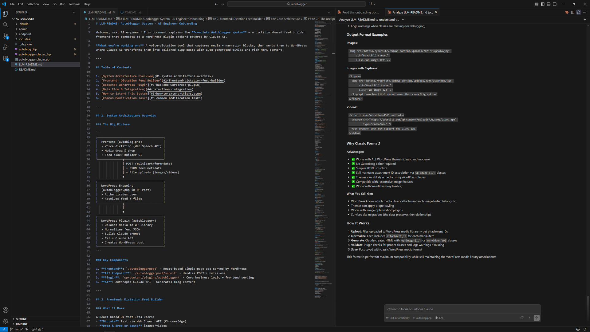590x332 pixels.
Task: Open the Help menu
Action: (87, 4)
